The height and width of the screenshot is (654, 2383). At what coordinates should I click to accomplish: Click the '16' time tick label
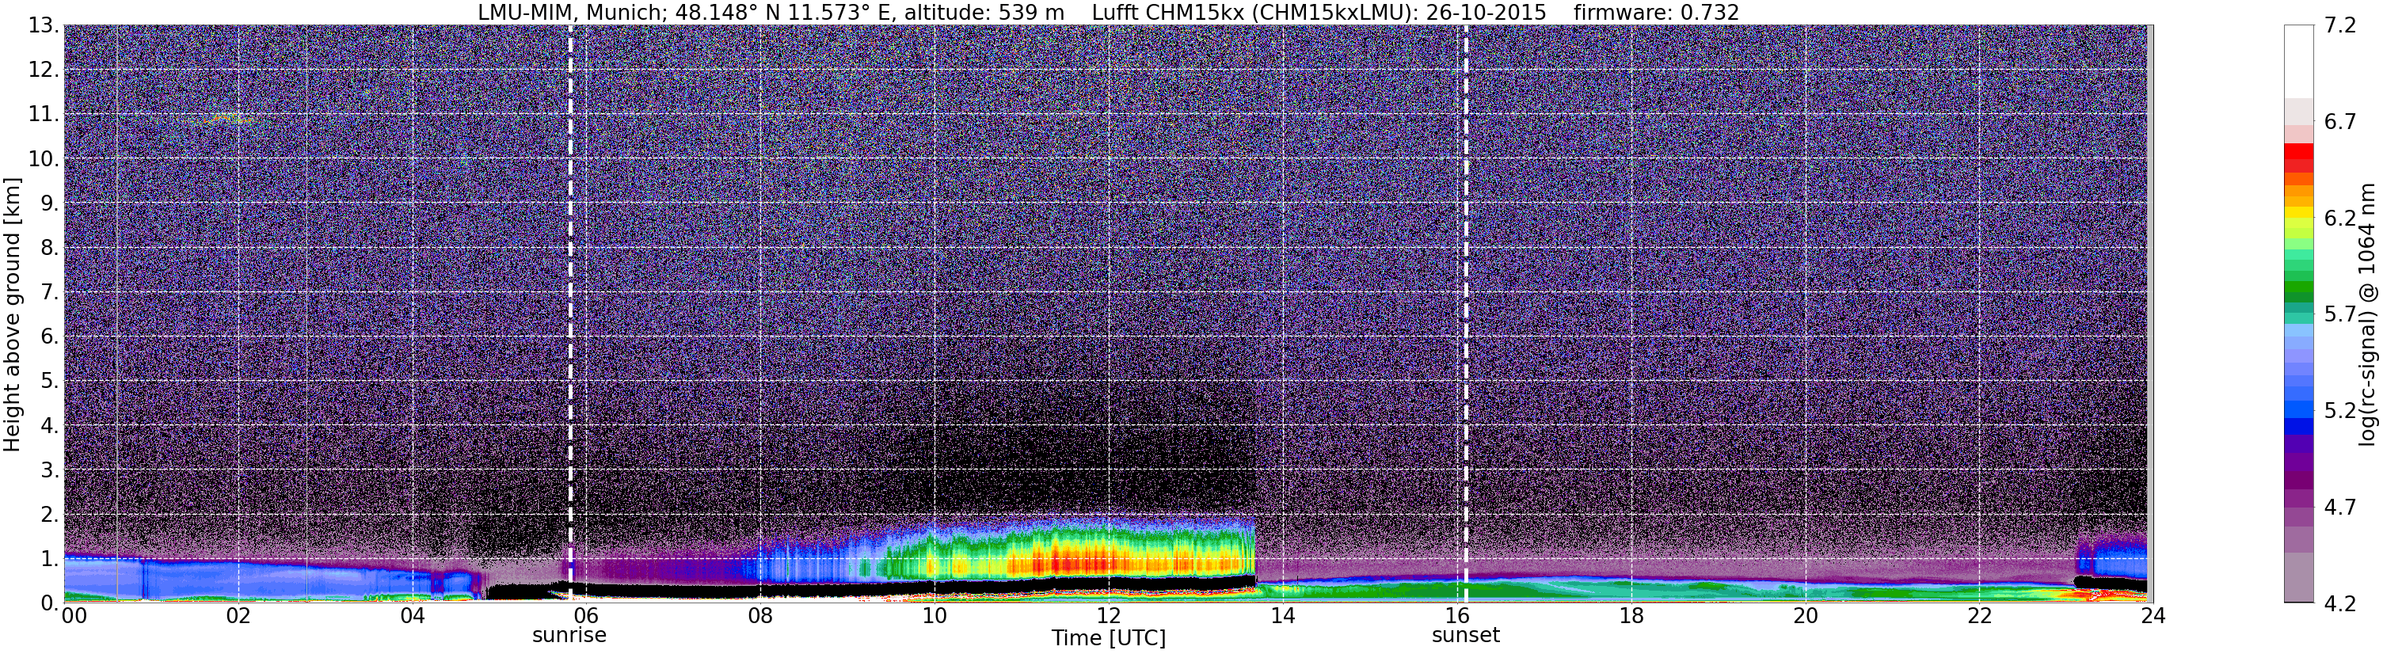(x=1457, y=616)
